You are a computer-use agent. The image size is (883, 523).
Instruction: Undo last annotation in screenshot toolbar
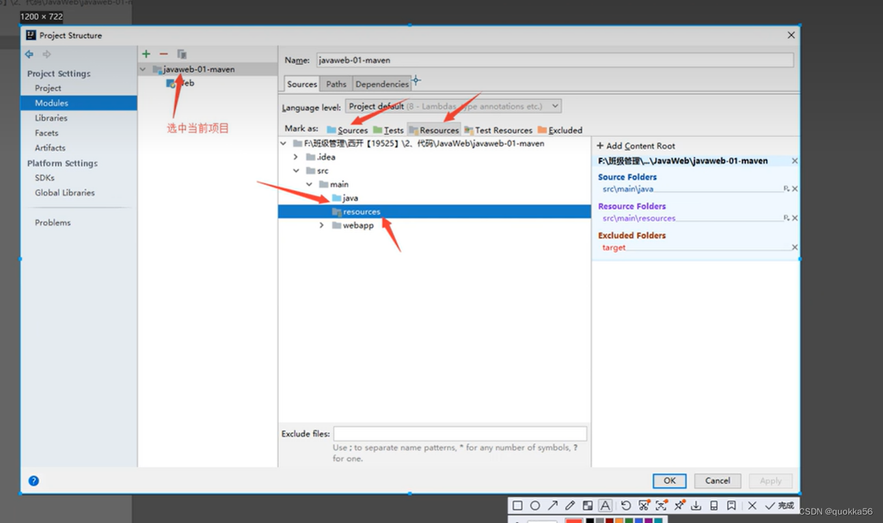click(626, 505)
